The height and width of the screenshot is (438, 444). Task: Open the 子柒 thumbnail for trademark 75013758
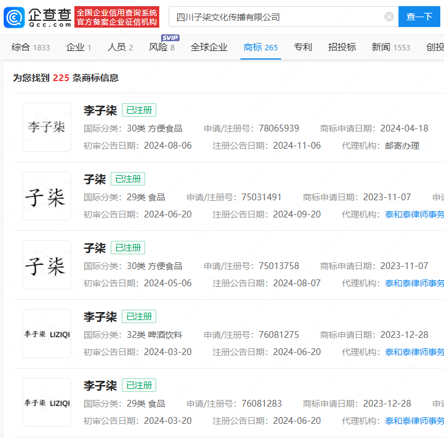click(47, 265)
